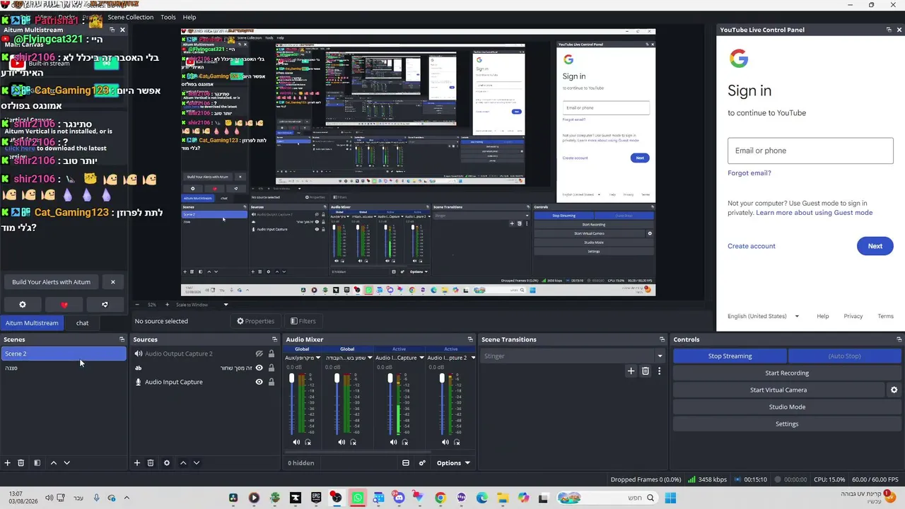Select Scene 2 in the Scenes list
The image size is (905, 509).
pyautogui.click(x=64, y=353)
